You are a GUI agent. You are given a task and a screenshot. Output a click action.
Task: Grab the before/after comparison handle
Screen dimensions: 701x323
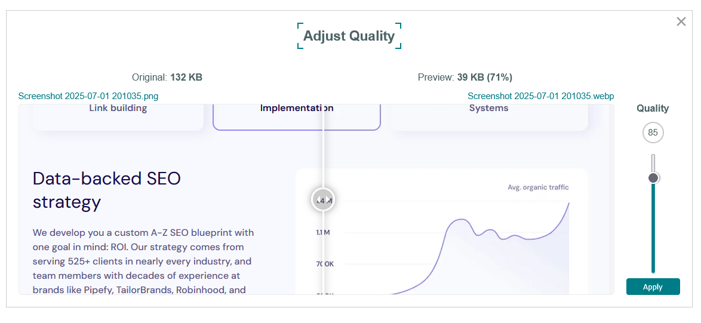click(x=323, y=199)
